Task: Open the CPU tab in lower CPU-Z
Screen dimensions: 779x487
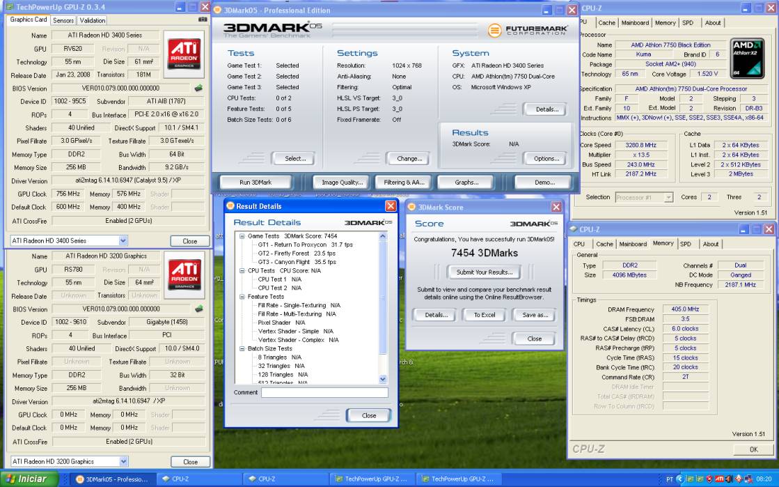Action: 579,245
